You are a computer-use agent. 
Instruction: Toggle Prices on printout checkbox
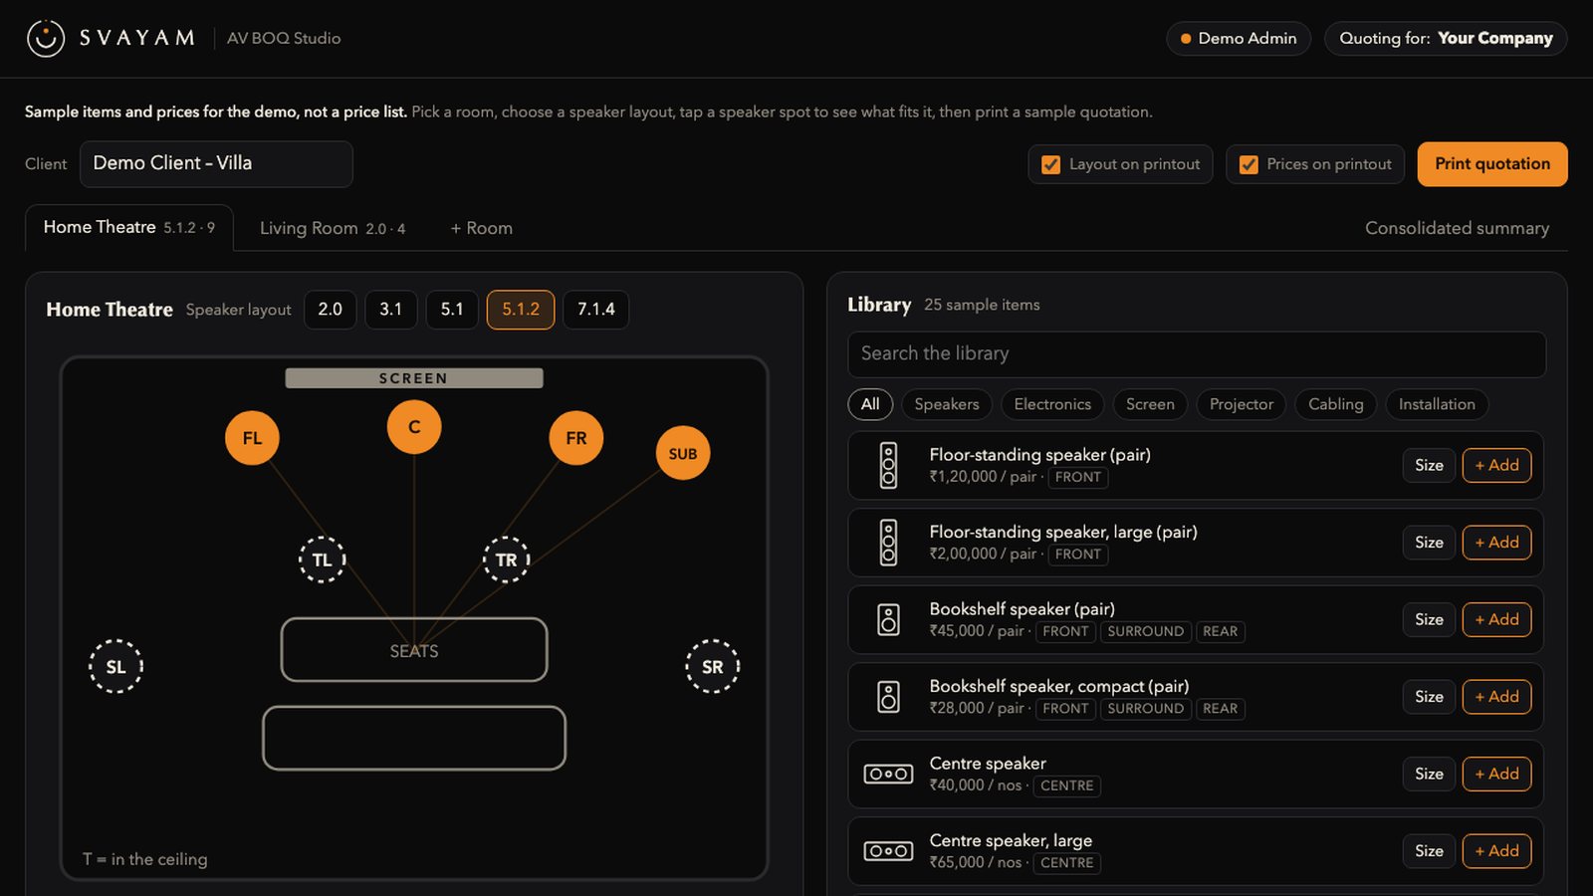coord(1249,165)
